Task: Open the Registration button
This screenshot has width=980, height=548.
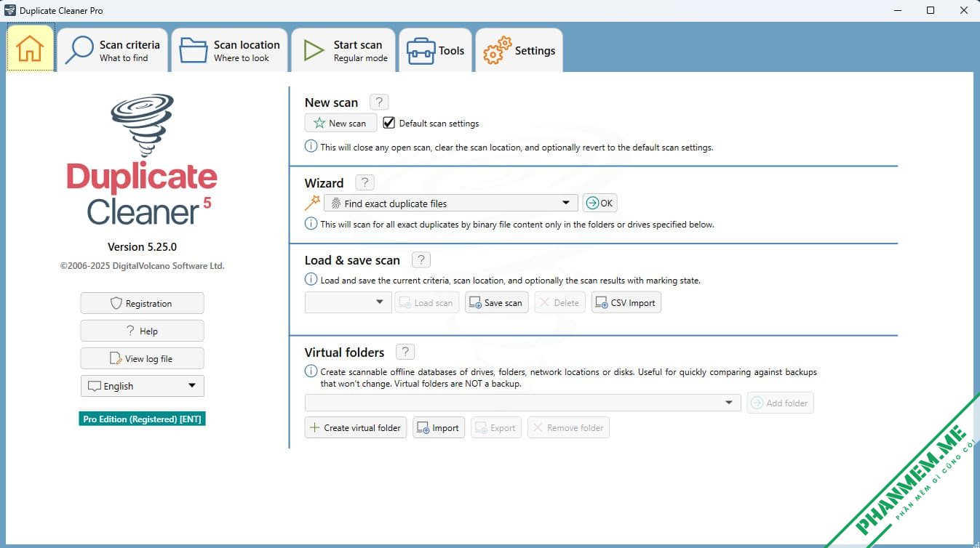Action: [143, 303]
